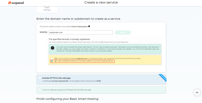Click the 'www.' prefix label
The image size is (202, 103).
pyautogui.click(x=44, y=32)
